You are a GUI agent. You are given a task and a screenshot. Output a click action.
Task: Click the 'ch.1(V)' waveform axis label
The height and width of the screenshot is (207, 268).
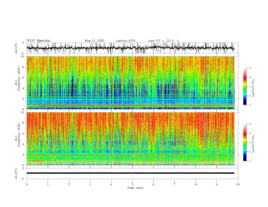click(16, 48)
